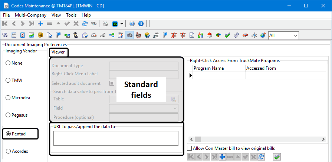Image resolution: width=332 pixels, height=162 pixels.
Task: Go to last record in top toolbar
Action: coord(31,24)
